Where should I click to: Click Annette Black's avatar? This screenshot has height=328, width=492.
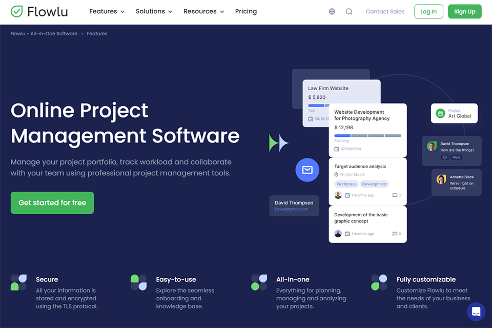point(441,179)
